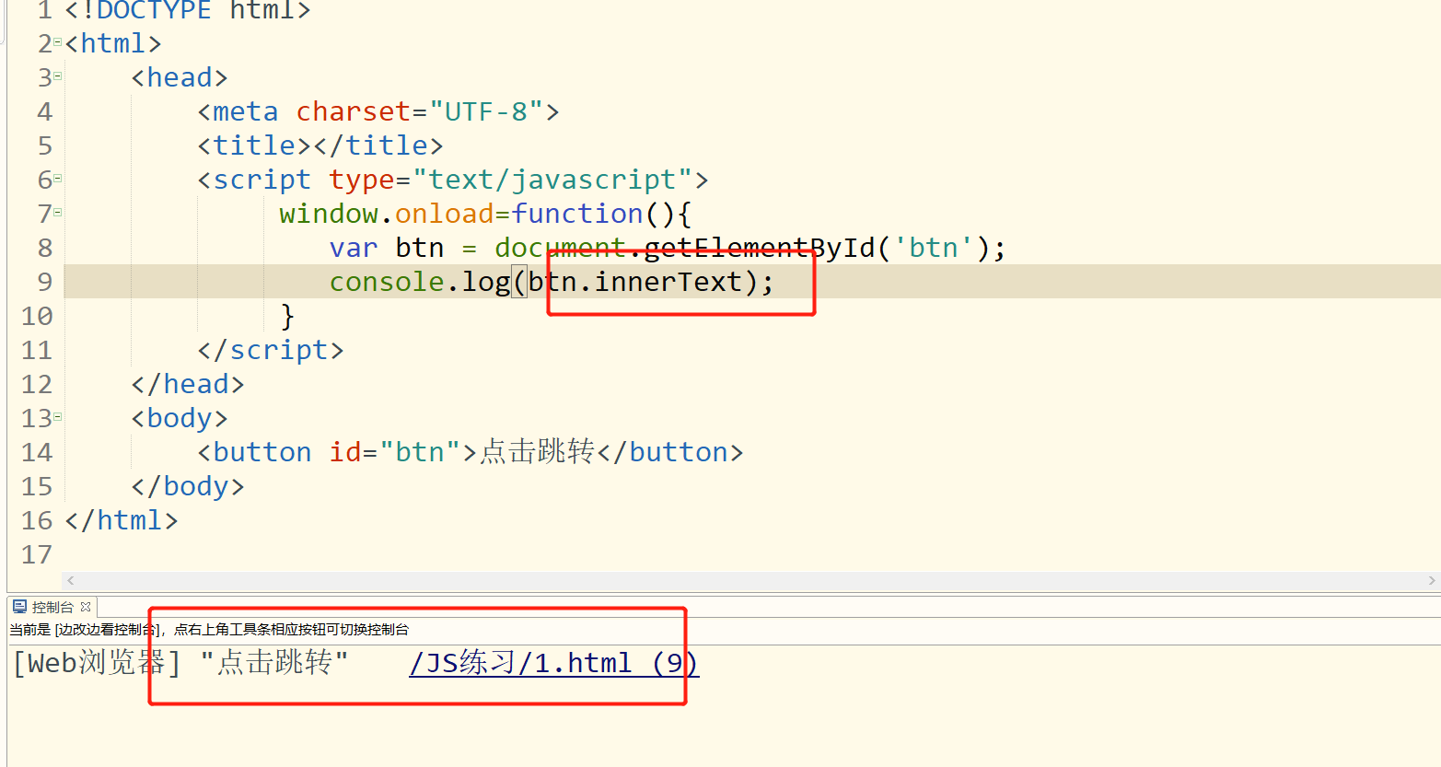Collapse the <script> block fold marker
Screen dimensions: 1441x767
tap(59, 179)
